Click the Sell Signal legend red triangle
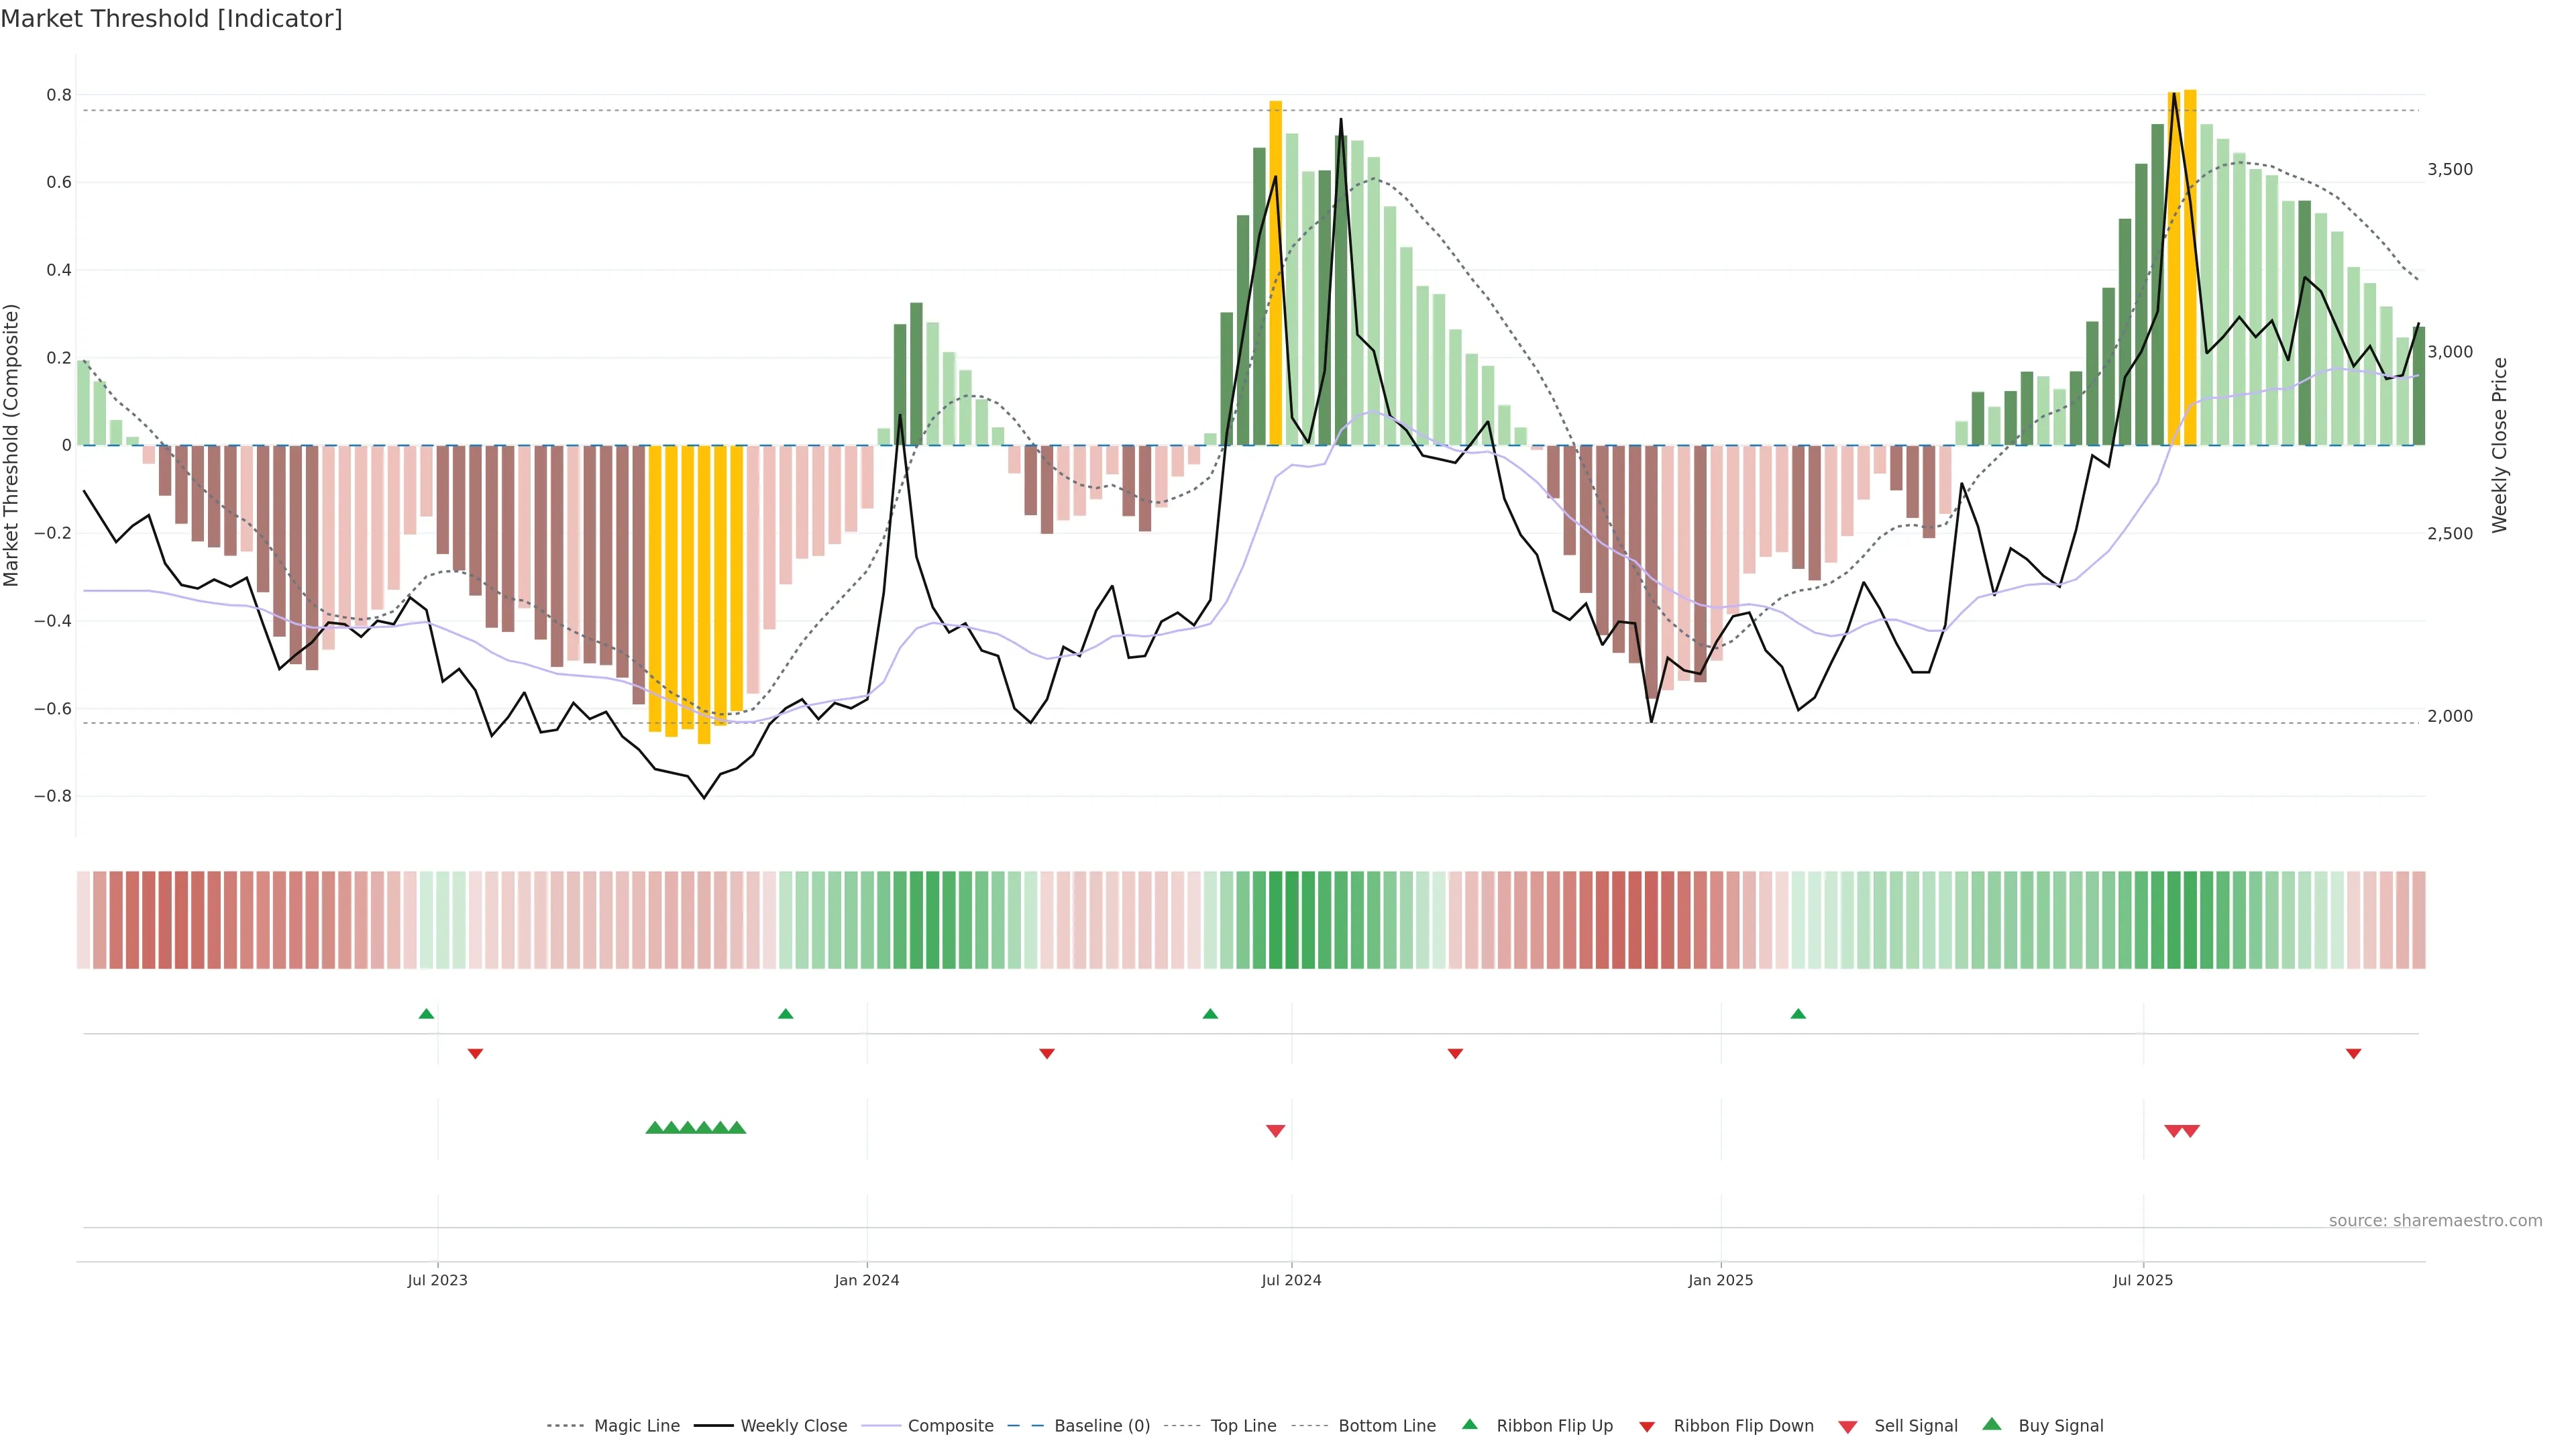This screenshot has height=1449, width=2576. (x=1847, y=1427)
